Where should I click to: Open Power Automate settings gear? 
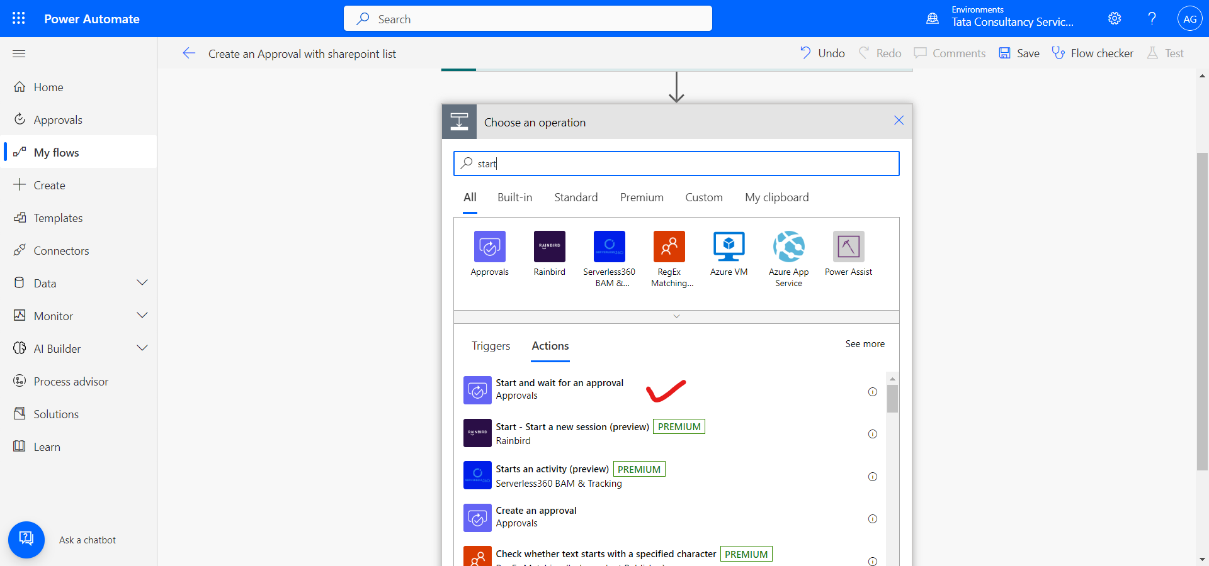click(x=1114, y=18)
